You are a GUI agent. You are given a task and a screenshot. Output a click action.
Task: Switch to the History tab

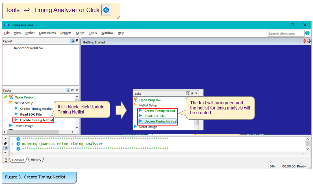pyautogui.click(x=36, y=160)
